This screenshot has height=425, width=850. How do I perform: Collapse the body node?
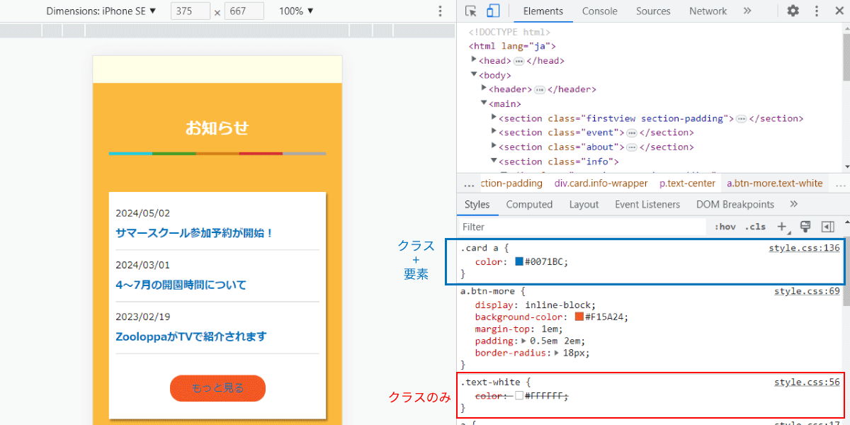click(x=474, y=74)
